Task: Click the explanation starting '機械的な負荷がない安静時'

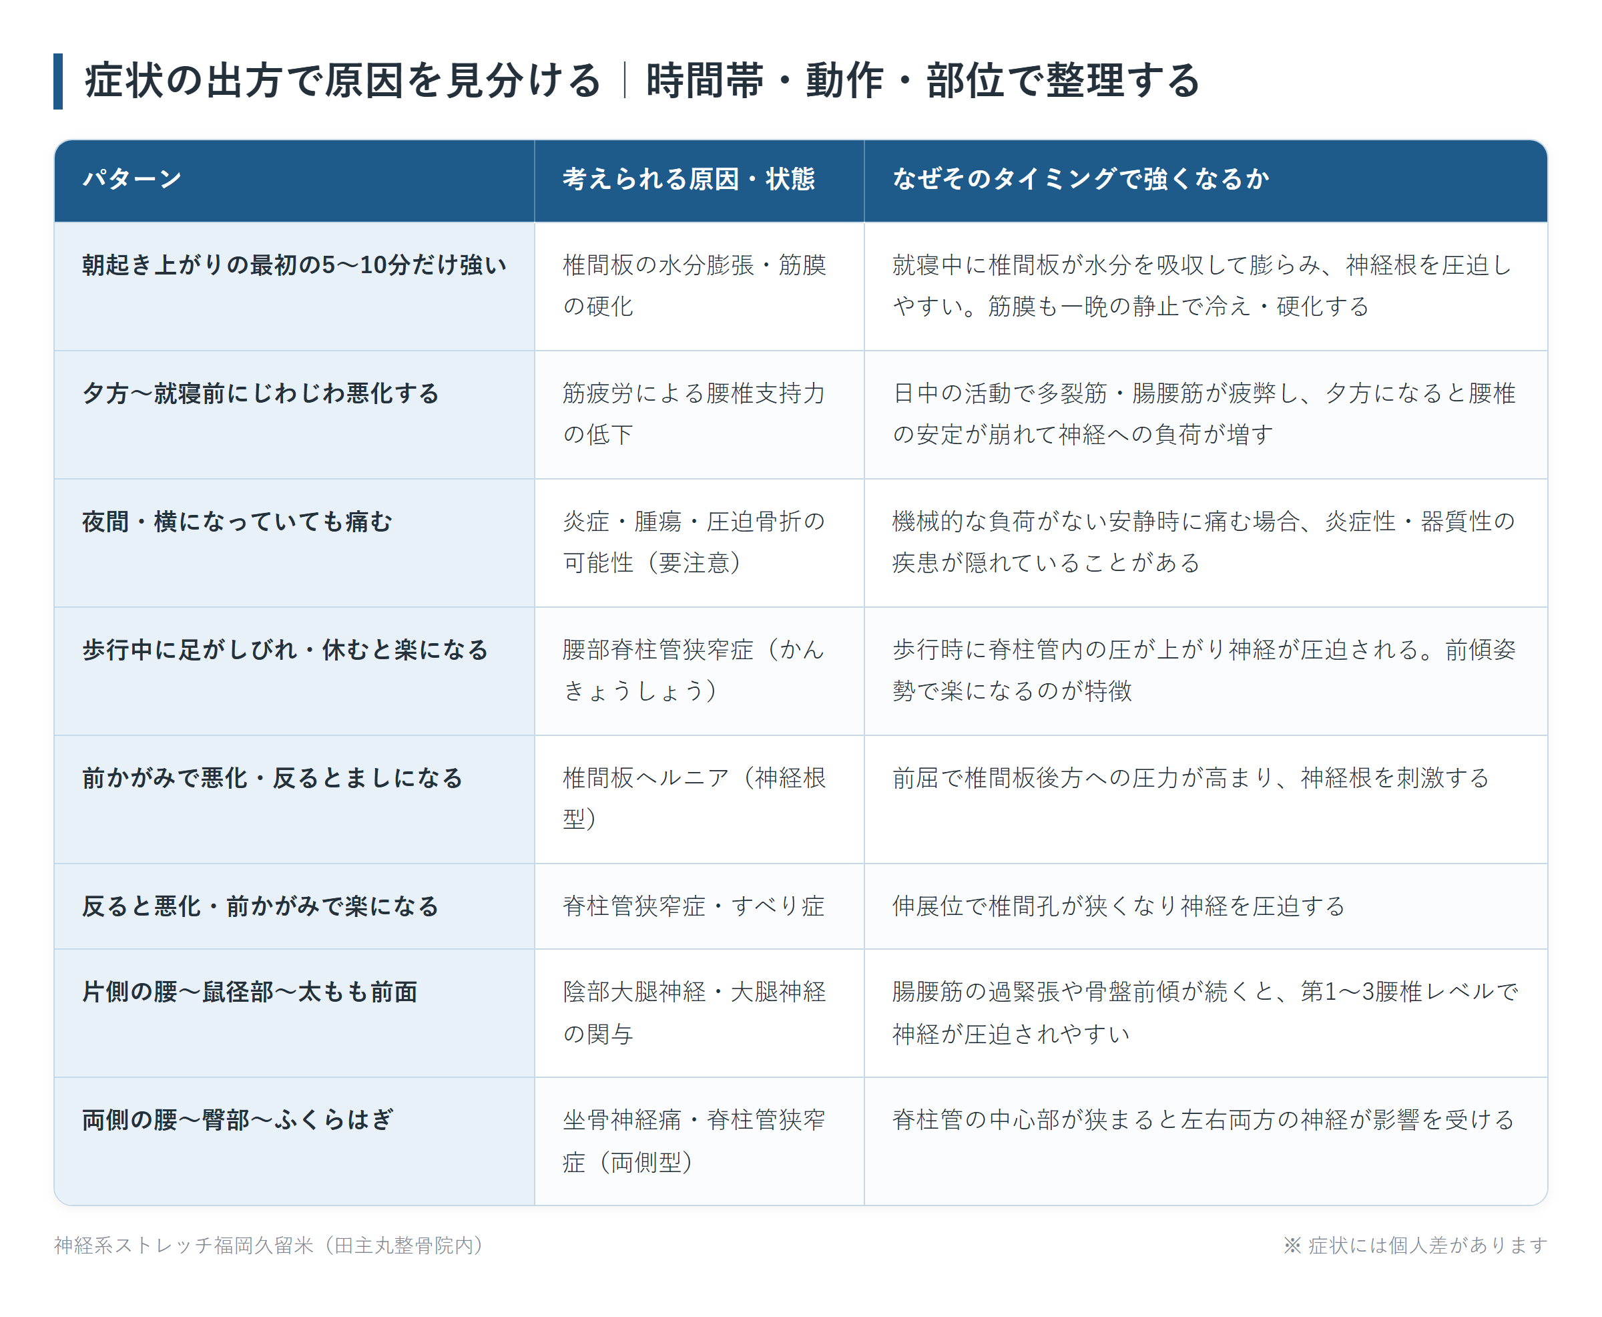Action: pos(1206,542)
